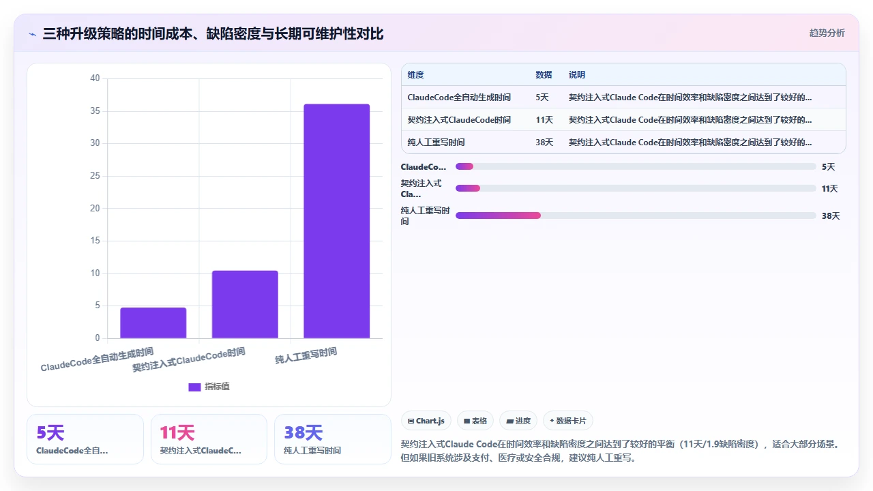The image size is (873, 491).
Task: Open the 38天 data card
Action: (x=333, y=439)
